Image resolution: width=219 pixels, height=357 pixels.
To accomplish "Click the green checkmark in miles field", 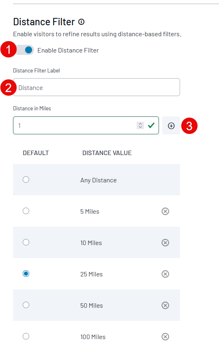I will (x=151, y=125).
